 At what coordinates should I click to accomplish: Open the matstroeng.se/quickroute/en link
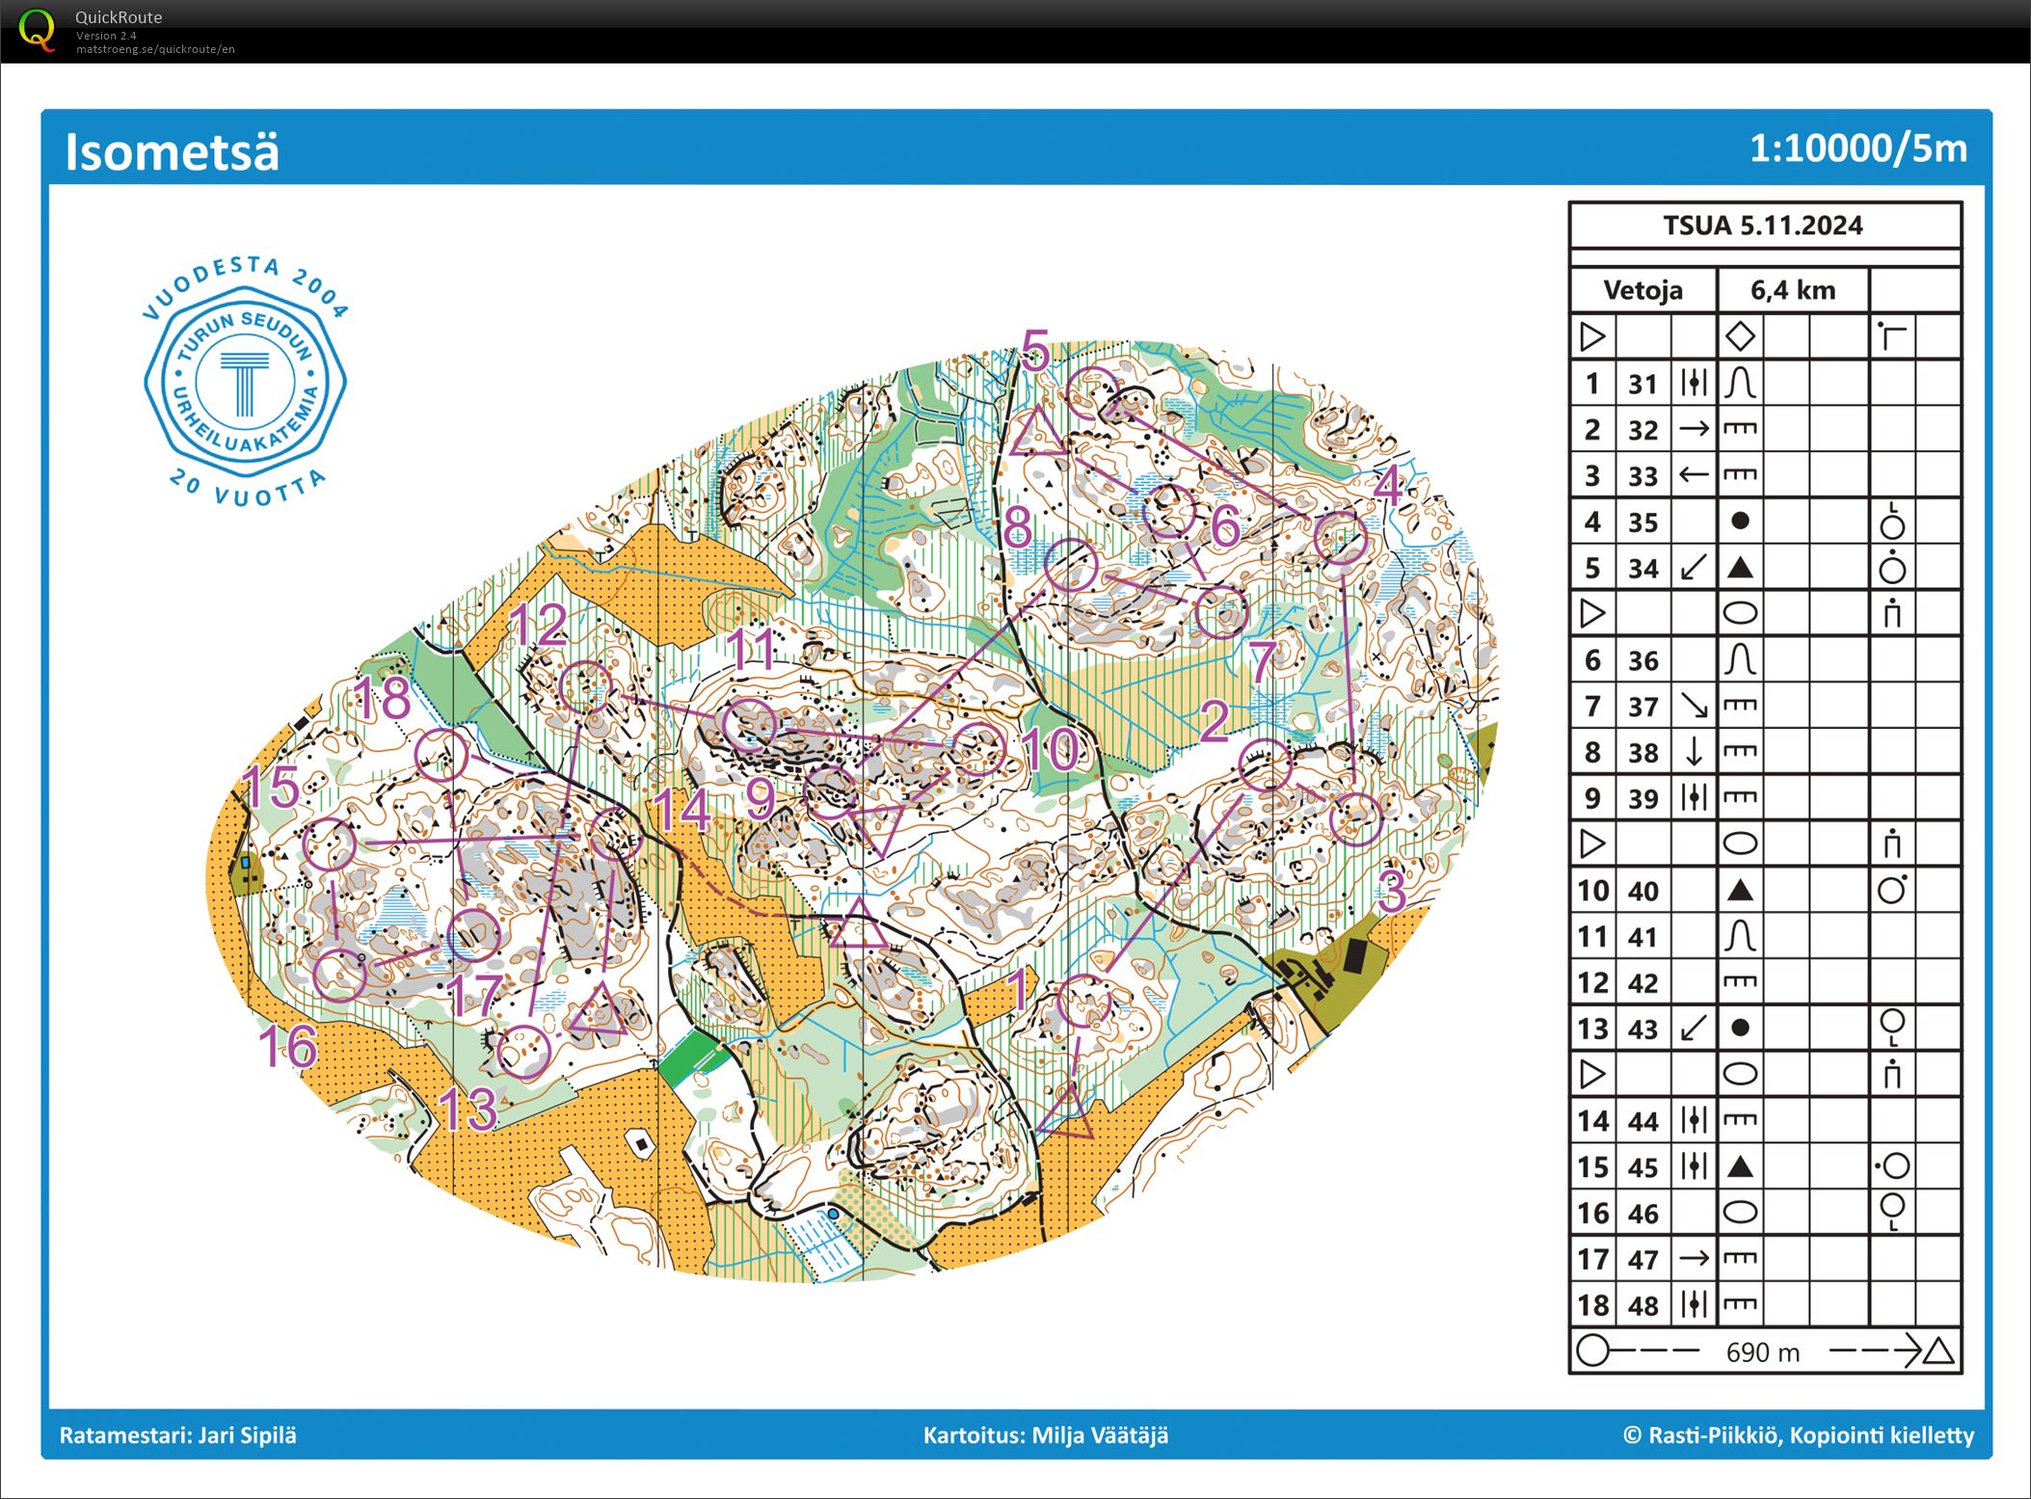[x=155, y=49]
